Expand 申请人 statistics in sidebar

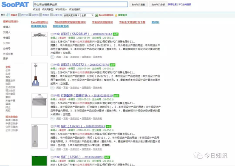point(7,27)
